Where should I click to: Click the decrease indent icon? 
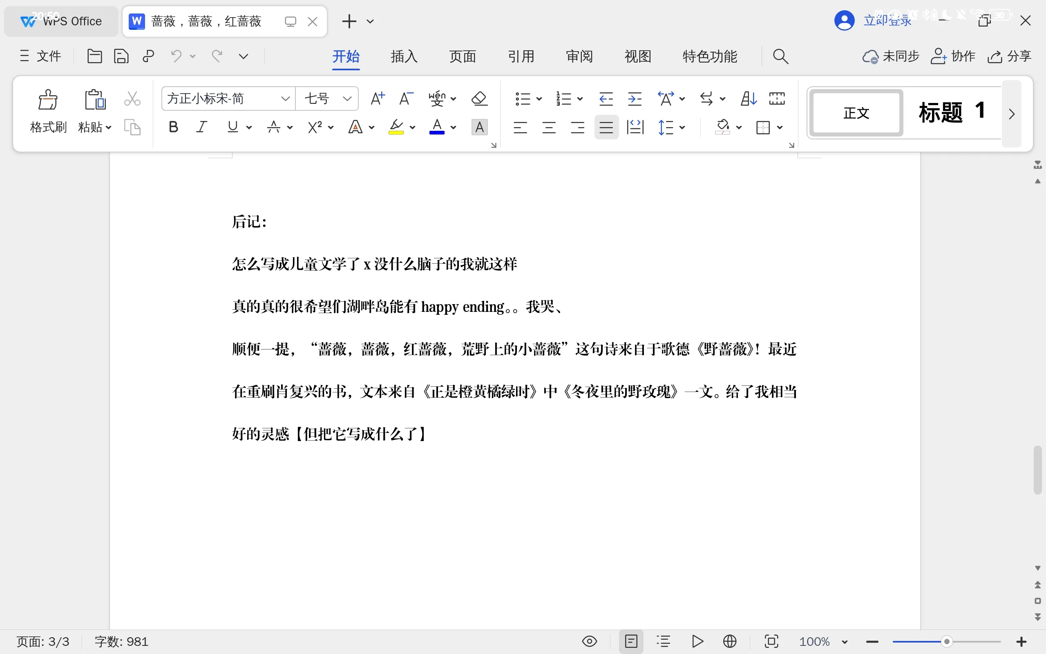tap(606, 99)
